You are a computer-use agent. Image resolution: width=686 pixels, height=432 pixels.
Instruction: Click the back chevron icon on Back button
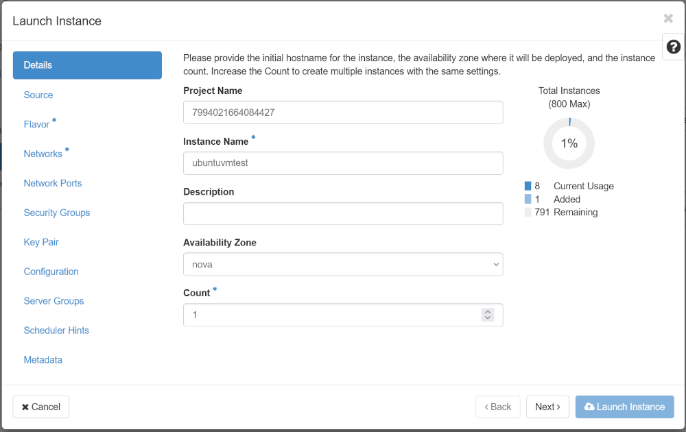(x=488, y=407)
